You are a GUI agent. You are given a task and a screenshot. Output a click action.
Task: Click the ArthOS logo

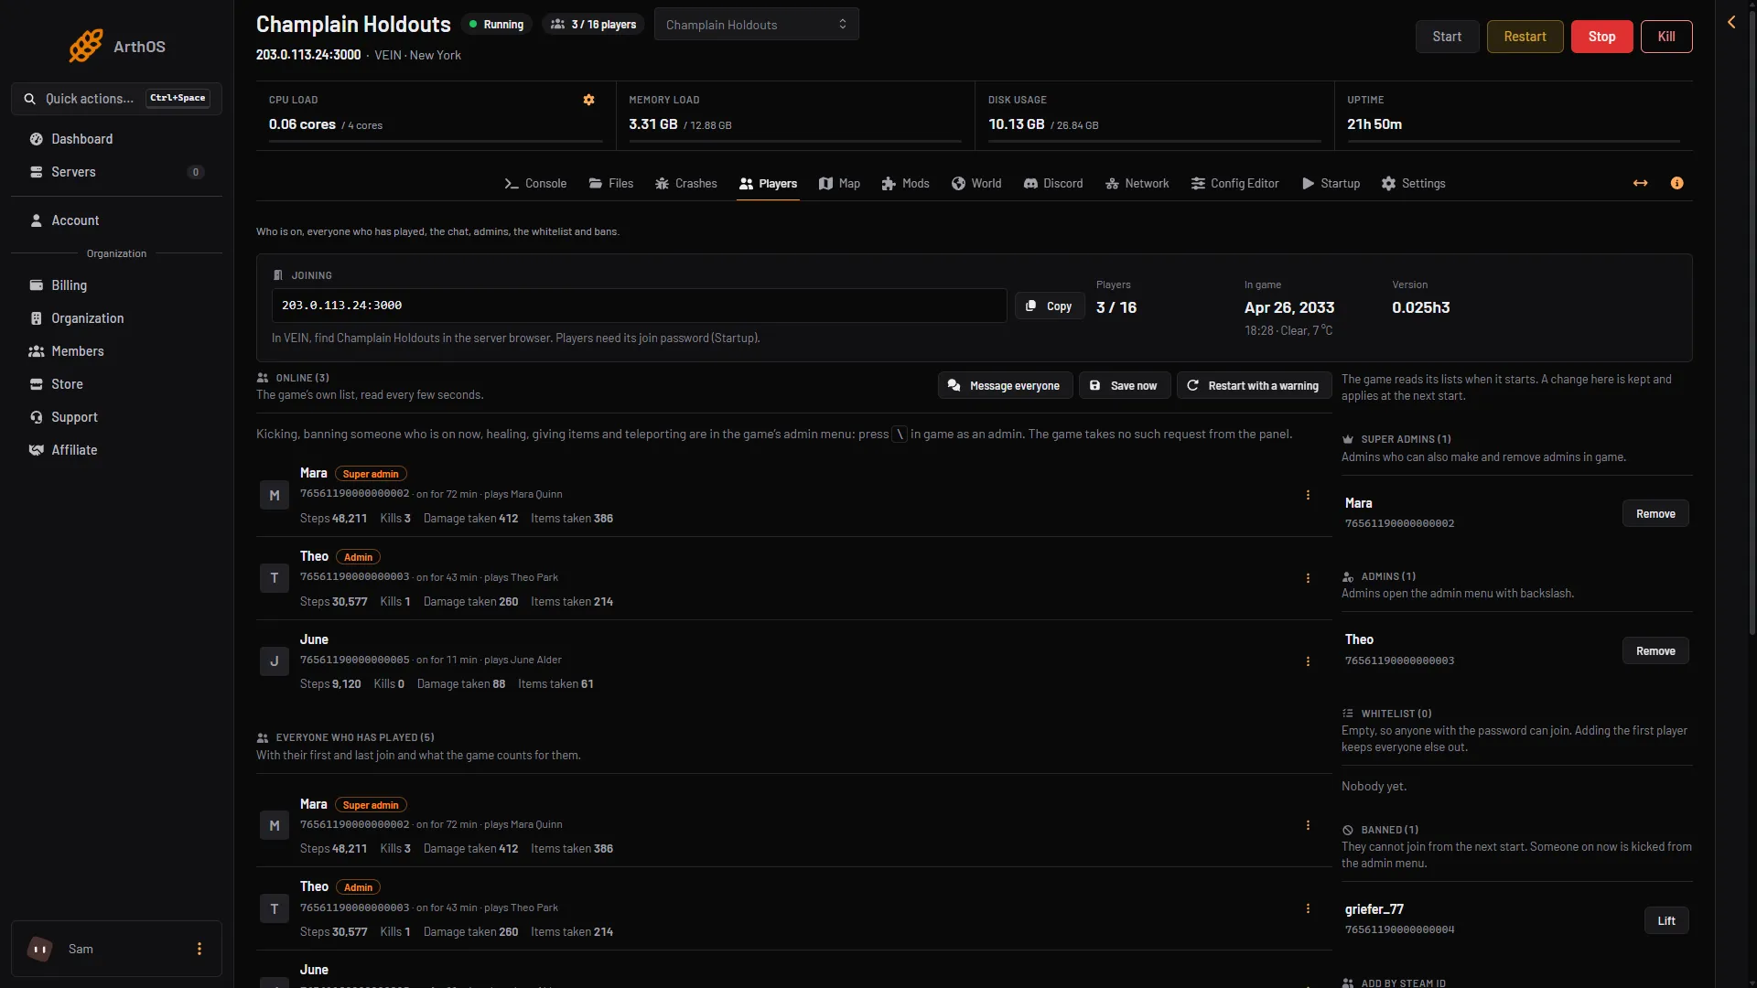[x=116, y=46]
